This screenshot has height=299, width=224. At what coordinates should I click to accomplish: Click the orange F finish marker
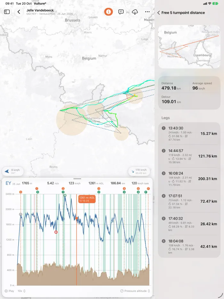(148, 189)
